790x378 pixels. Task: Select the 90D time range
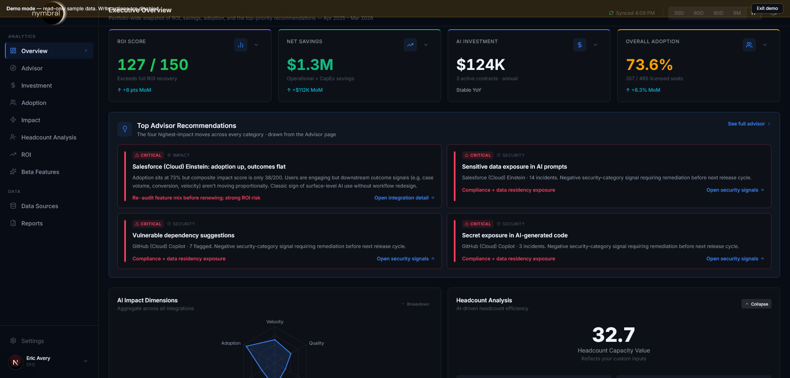pos(718,13)
